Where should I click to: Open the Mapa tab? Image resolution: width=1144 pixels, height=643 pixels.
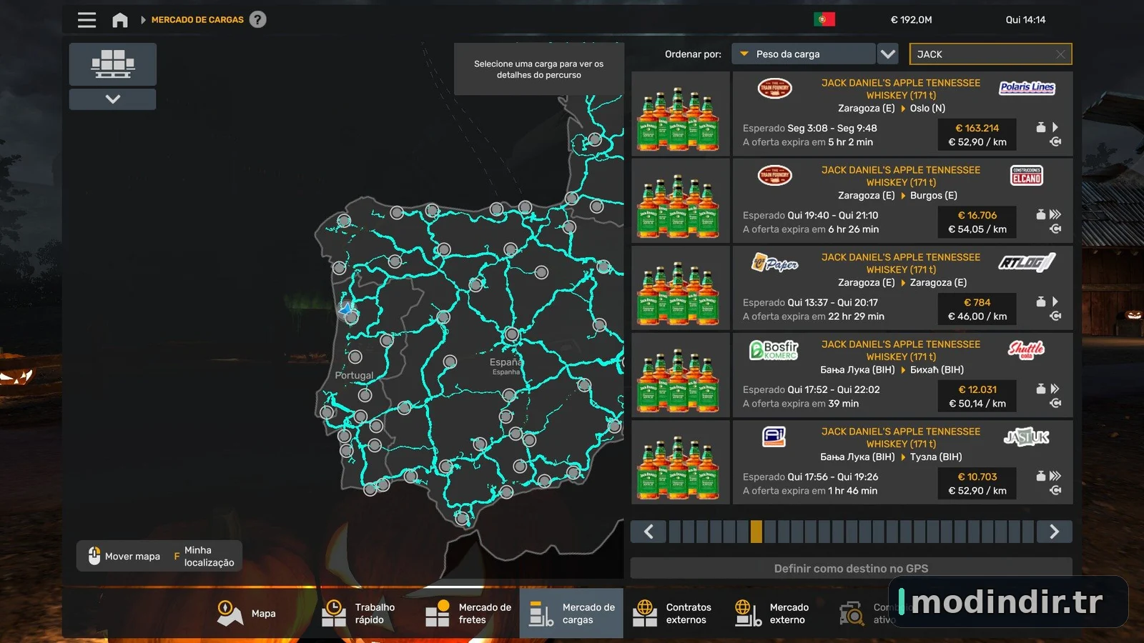[247, 613]
